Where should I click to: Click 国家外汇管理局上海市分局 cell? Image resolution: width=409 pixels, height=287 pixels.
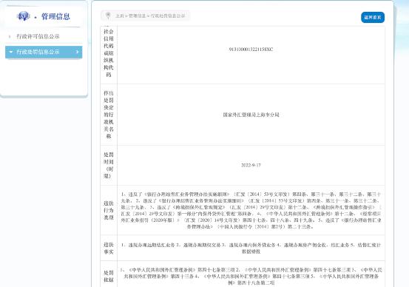(x=251, y=115)
